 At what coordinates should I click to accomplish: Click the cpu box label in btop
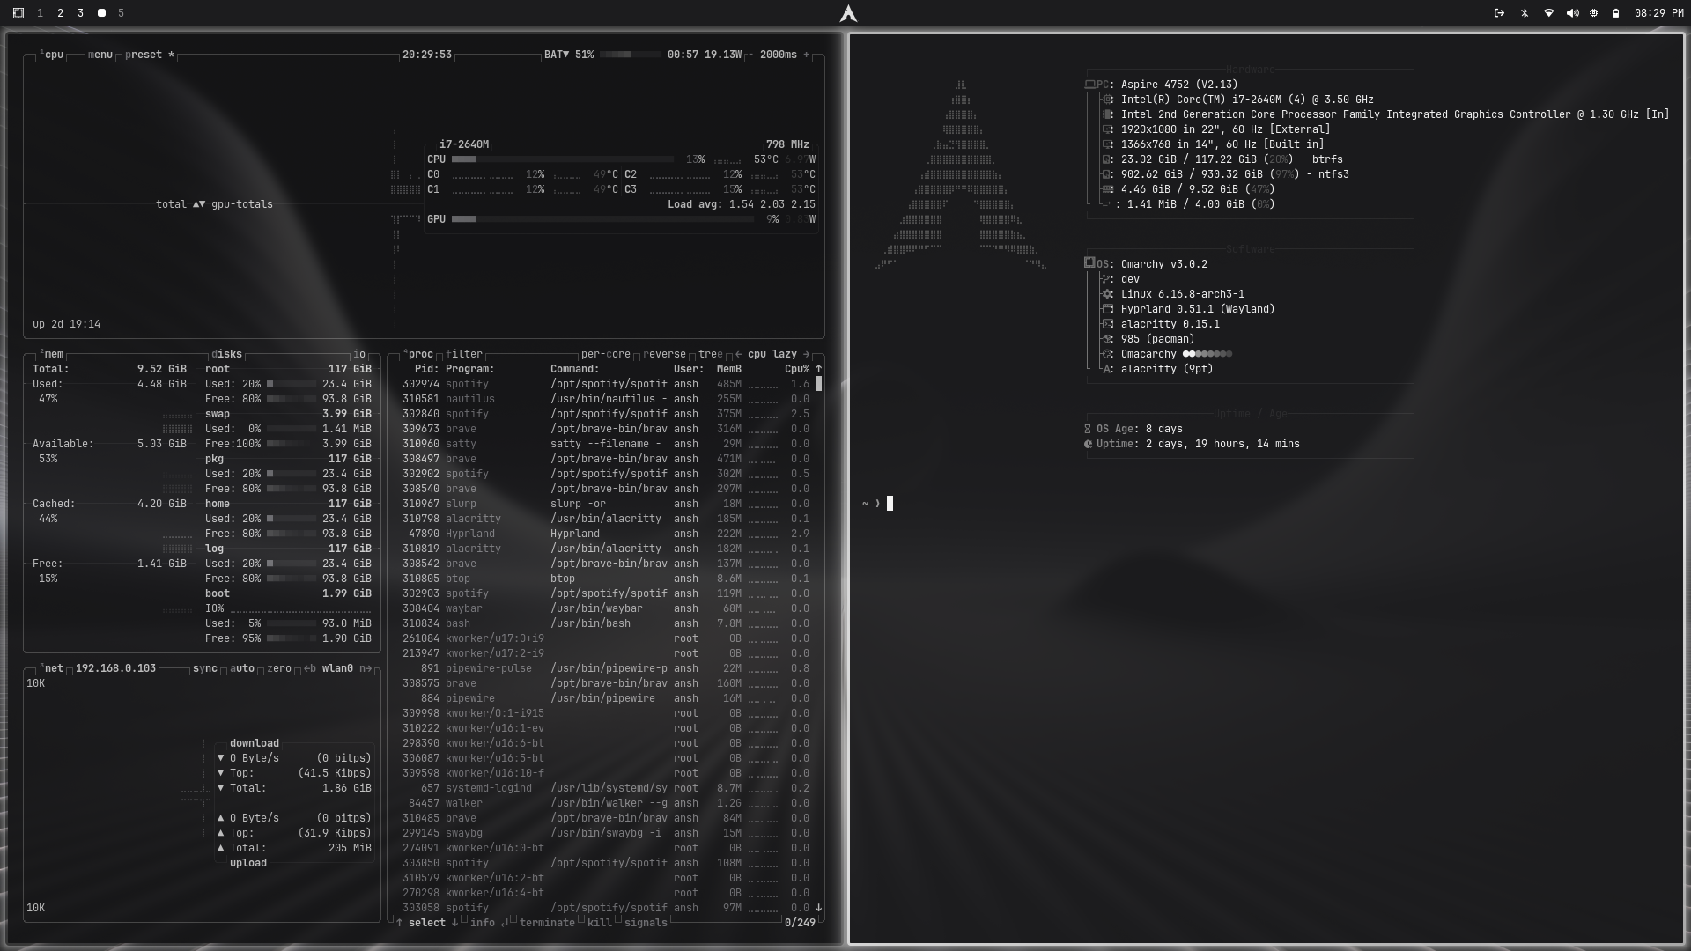pyautogui.click(x=52, y=55)
